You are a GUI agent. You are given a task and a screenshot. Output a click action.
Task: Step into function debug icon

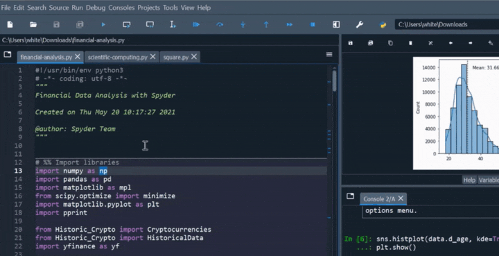[x=243, y=24]
